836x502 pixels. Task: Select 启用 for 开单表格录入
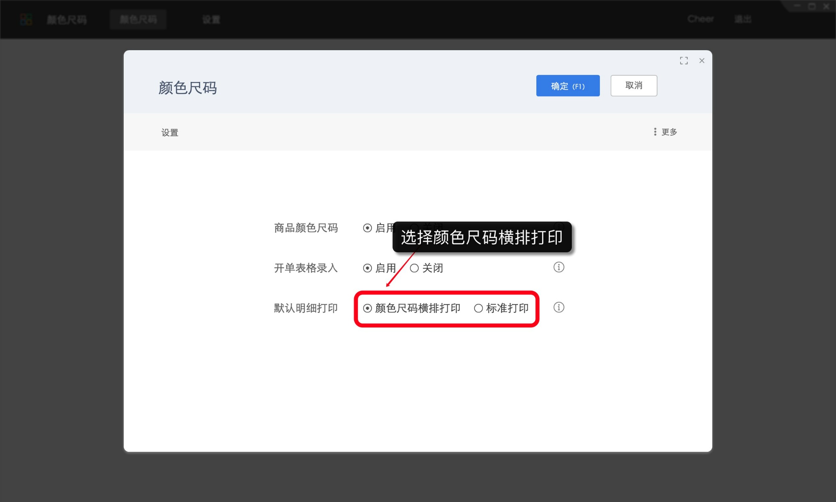(380, 268)
